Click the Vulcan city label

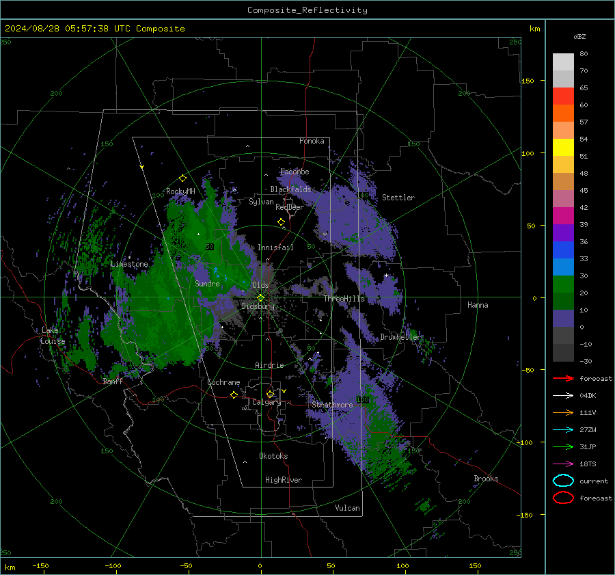click(347, 508)
